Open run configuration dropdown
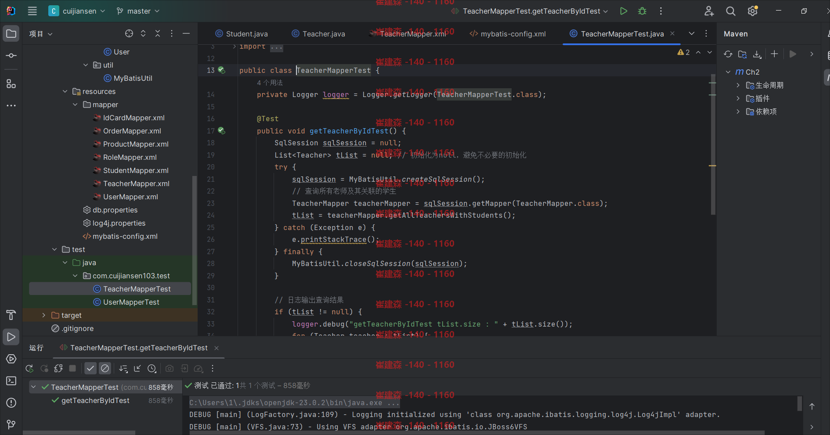Image resolution: width=830 pixels, height=435 pixels. pyautogui.click(x=530, y=11)
